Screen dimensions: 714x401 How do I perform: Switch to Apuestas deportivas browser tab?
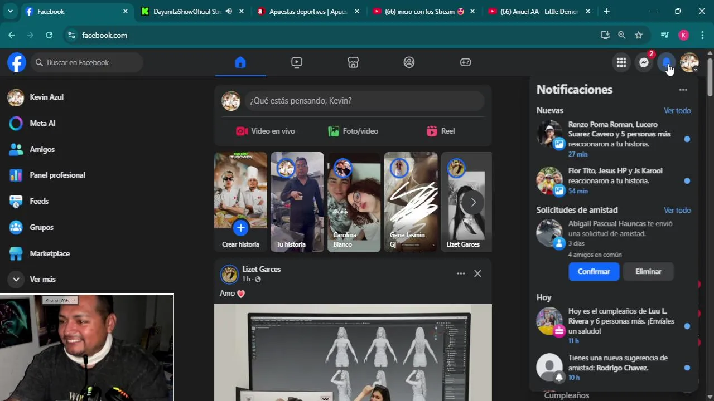308,11
